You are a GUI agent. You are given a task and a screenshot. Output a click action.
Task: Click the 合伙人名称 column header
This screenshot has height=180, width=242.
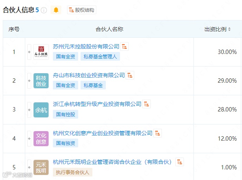coord(109,29)
